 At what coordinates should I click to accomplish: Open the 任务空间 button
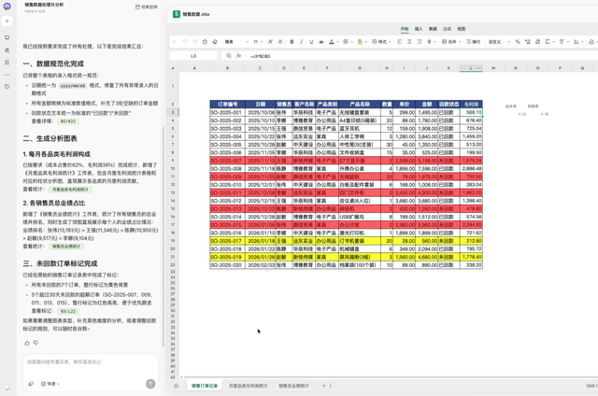point(147,7)
